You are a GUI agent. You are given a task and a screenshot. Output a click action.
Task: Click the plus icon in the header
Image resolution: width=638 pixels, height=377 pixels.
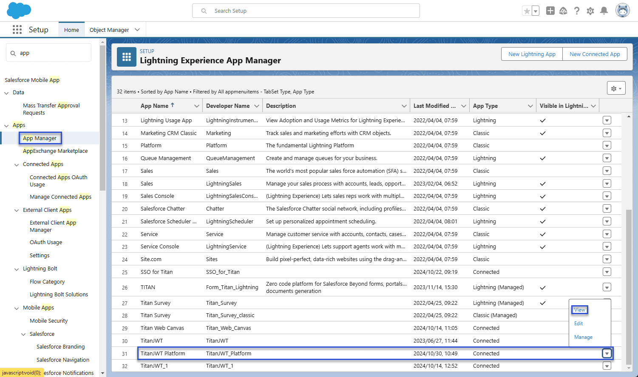(550, 11)
